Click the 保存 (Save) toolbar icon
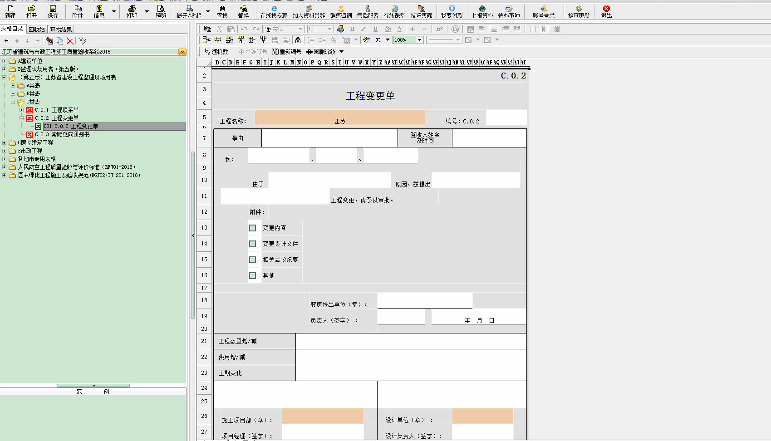Viewport: 771px width, 441px height. pyautogui.click(x=53, y=11)
